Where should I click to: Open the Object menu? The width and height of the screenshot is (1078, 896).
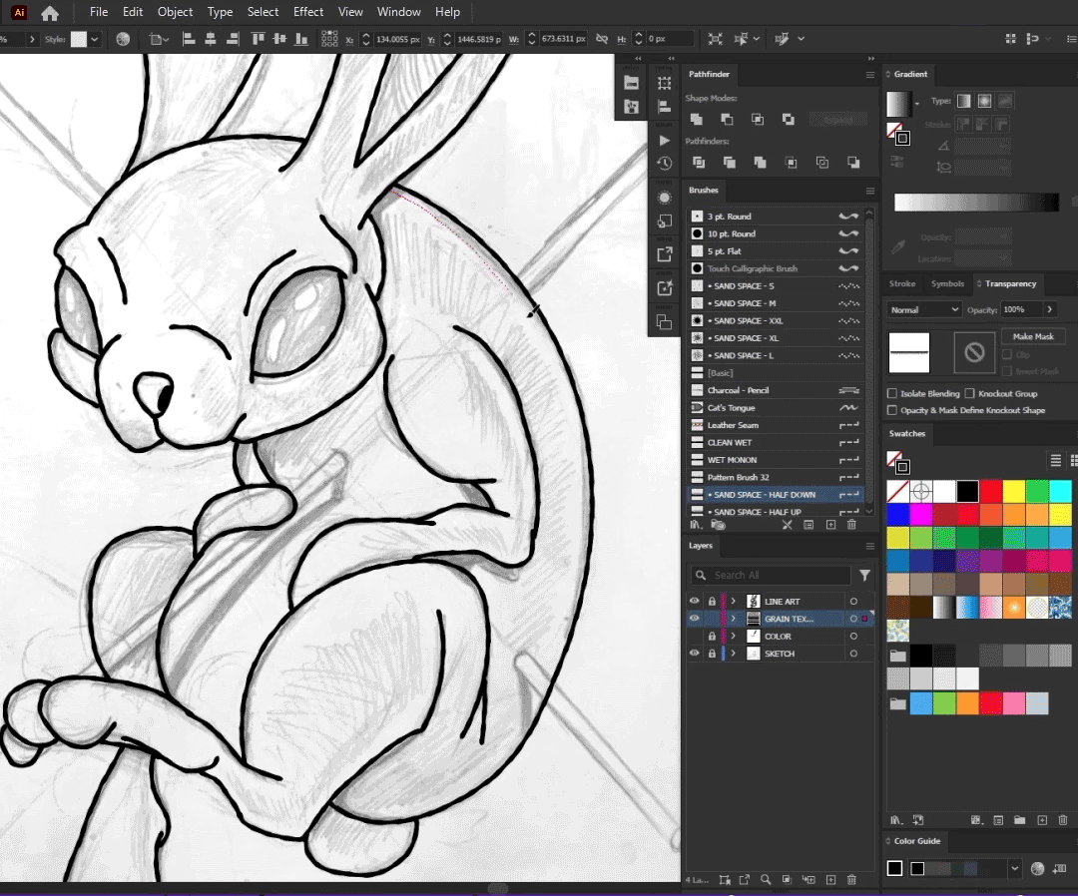[x=176, y=12]
